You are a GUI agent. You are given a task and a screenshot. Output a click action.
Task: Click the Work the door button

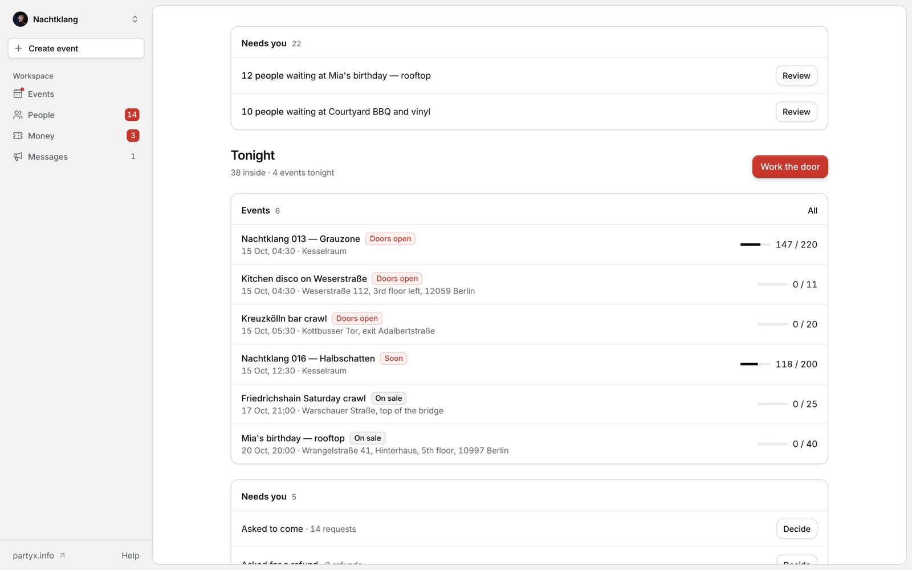790,166
